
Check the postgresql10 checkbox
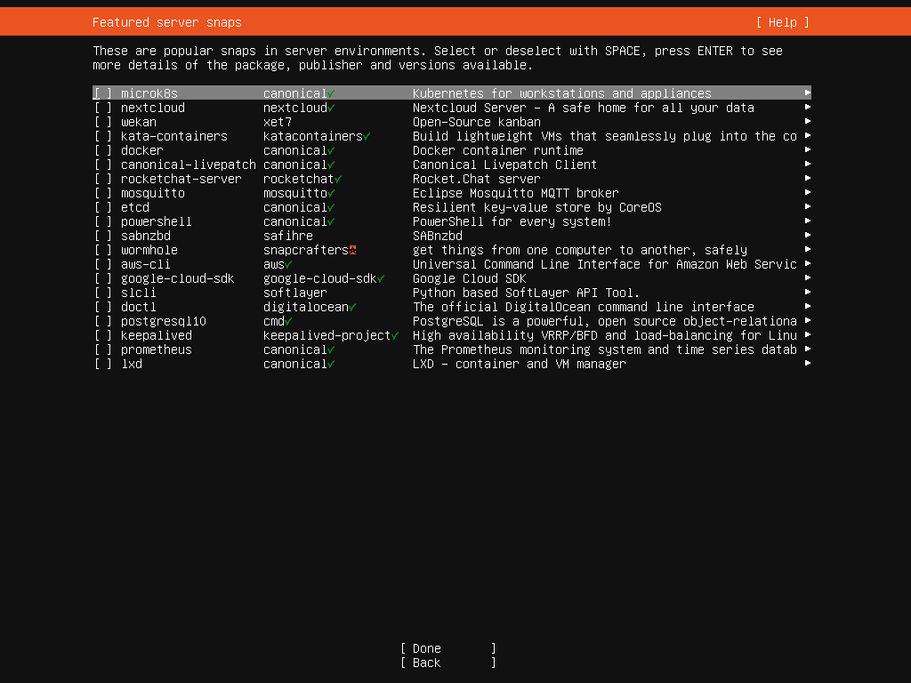(102, 321)
